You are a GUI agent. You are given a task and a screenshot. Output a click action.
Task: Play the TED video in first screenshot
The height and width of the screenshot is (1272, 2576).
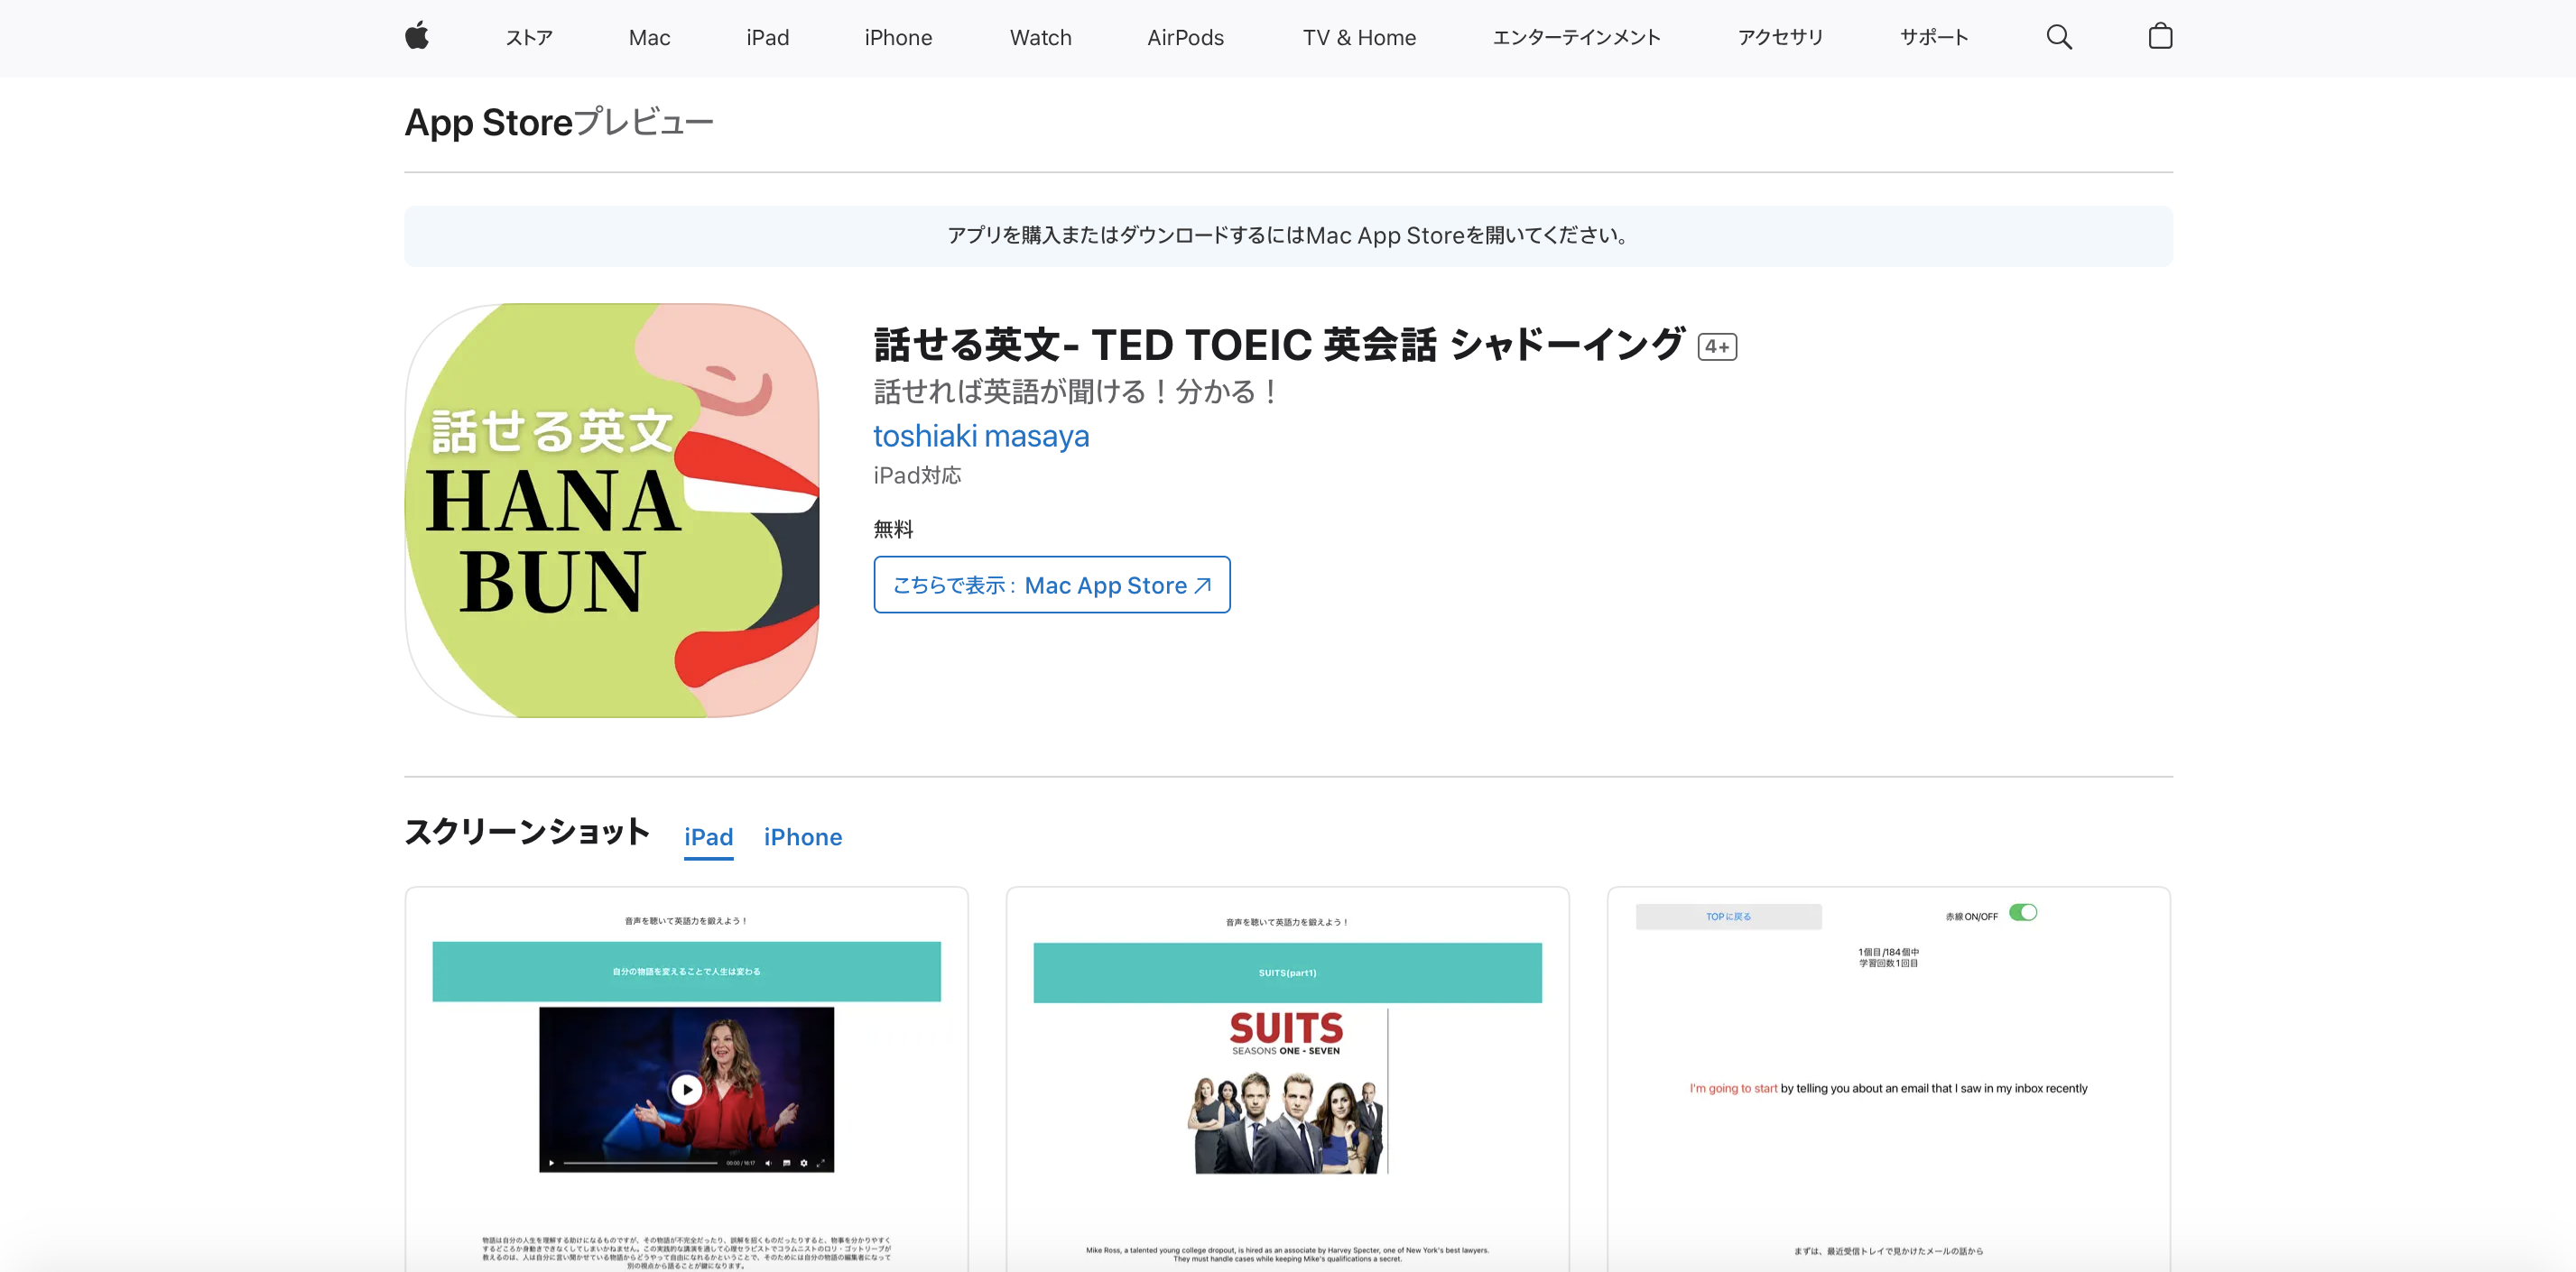tap(686, 1089)
